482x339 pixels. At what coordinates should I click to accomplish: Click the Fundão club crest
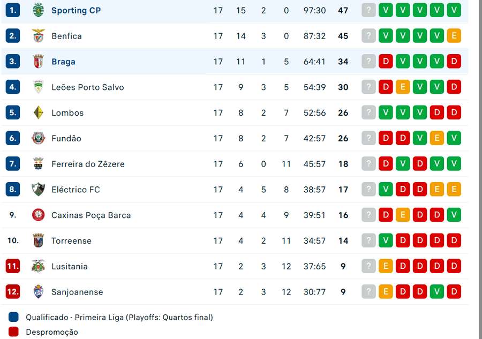[x=38, y=138]
